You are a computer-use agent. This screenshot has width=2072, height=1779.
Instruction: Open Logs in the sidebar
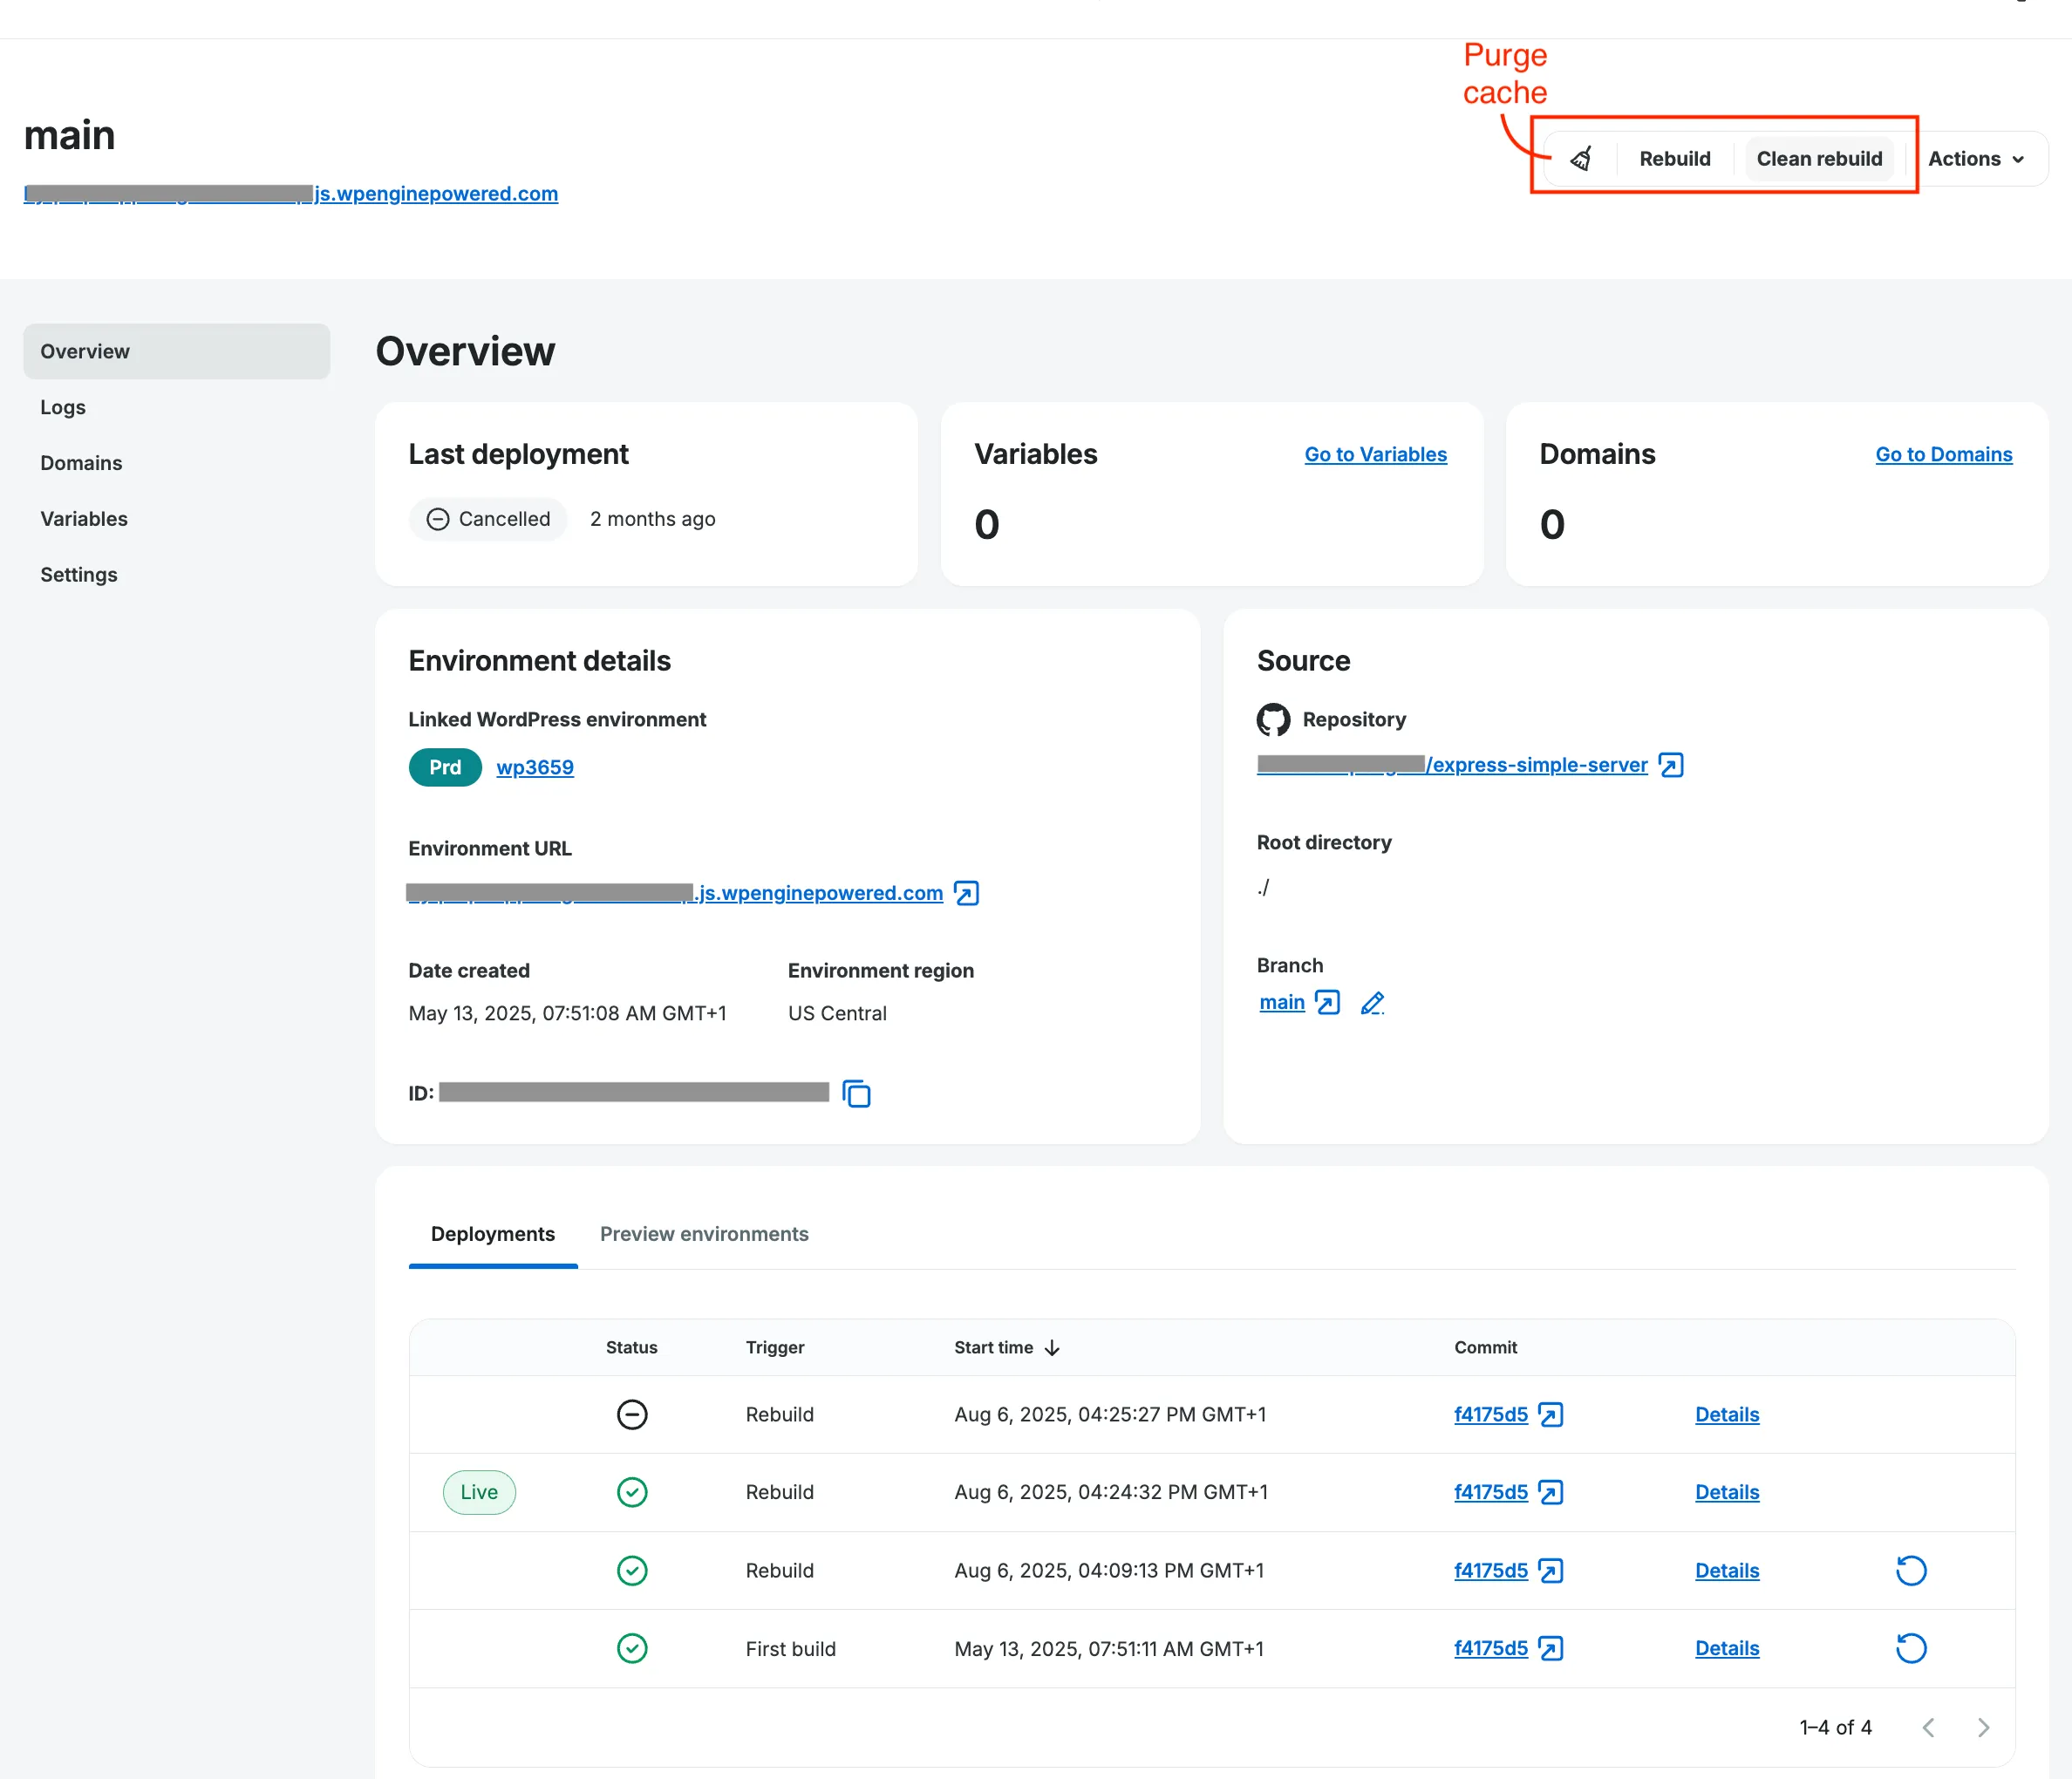coord(63,407)
